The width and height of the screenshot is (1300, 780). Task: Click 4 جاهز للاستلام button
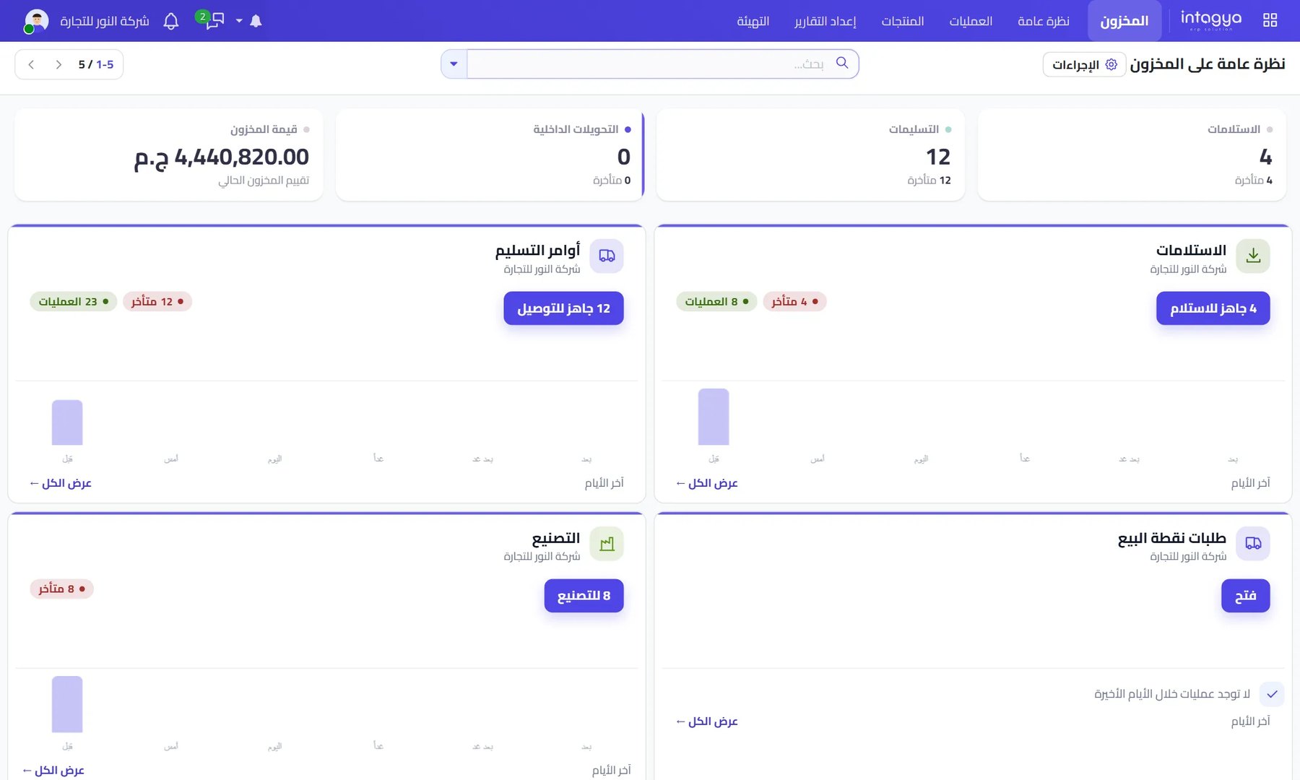point(1213,308)
